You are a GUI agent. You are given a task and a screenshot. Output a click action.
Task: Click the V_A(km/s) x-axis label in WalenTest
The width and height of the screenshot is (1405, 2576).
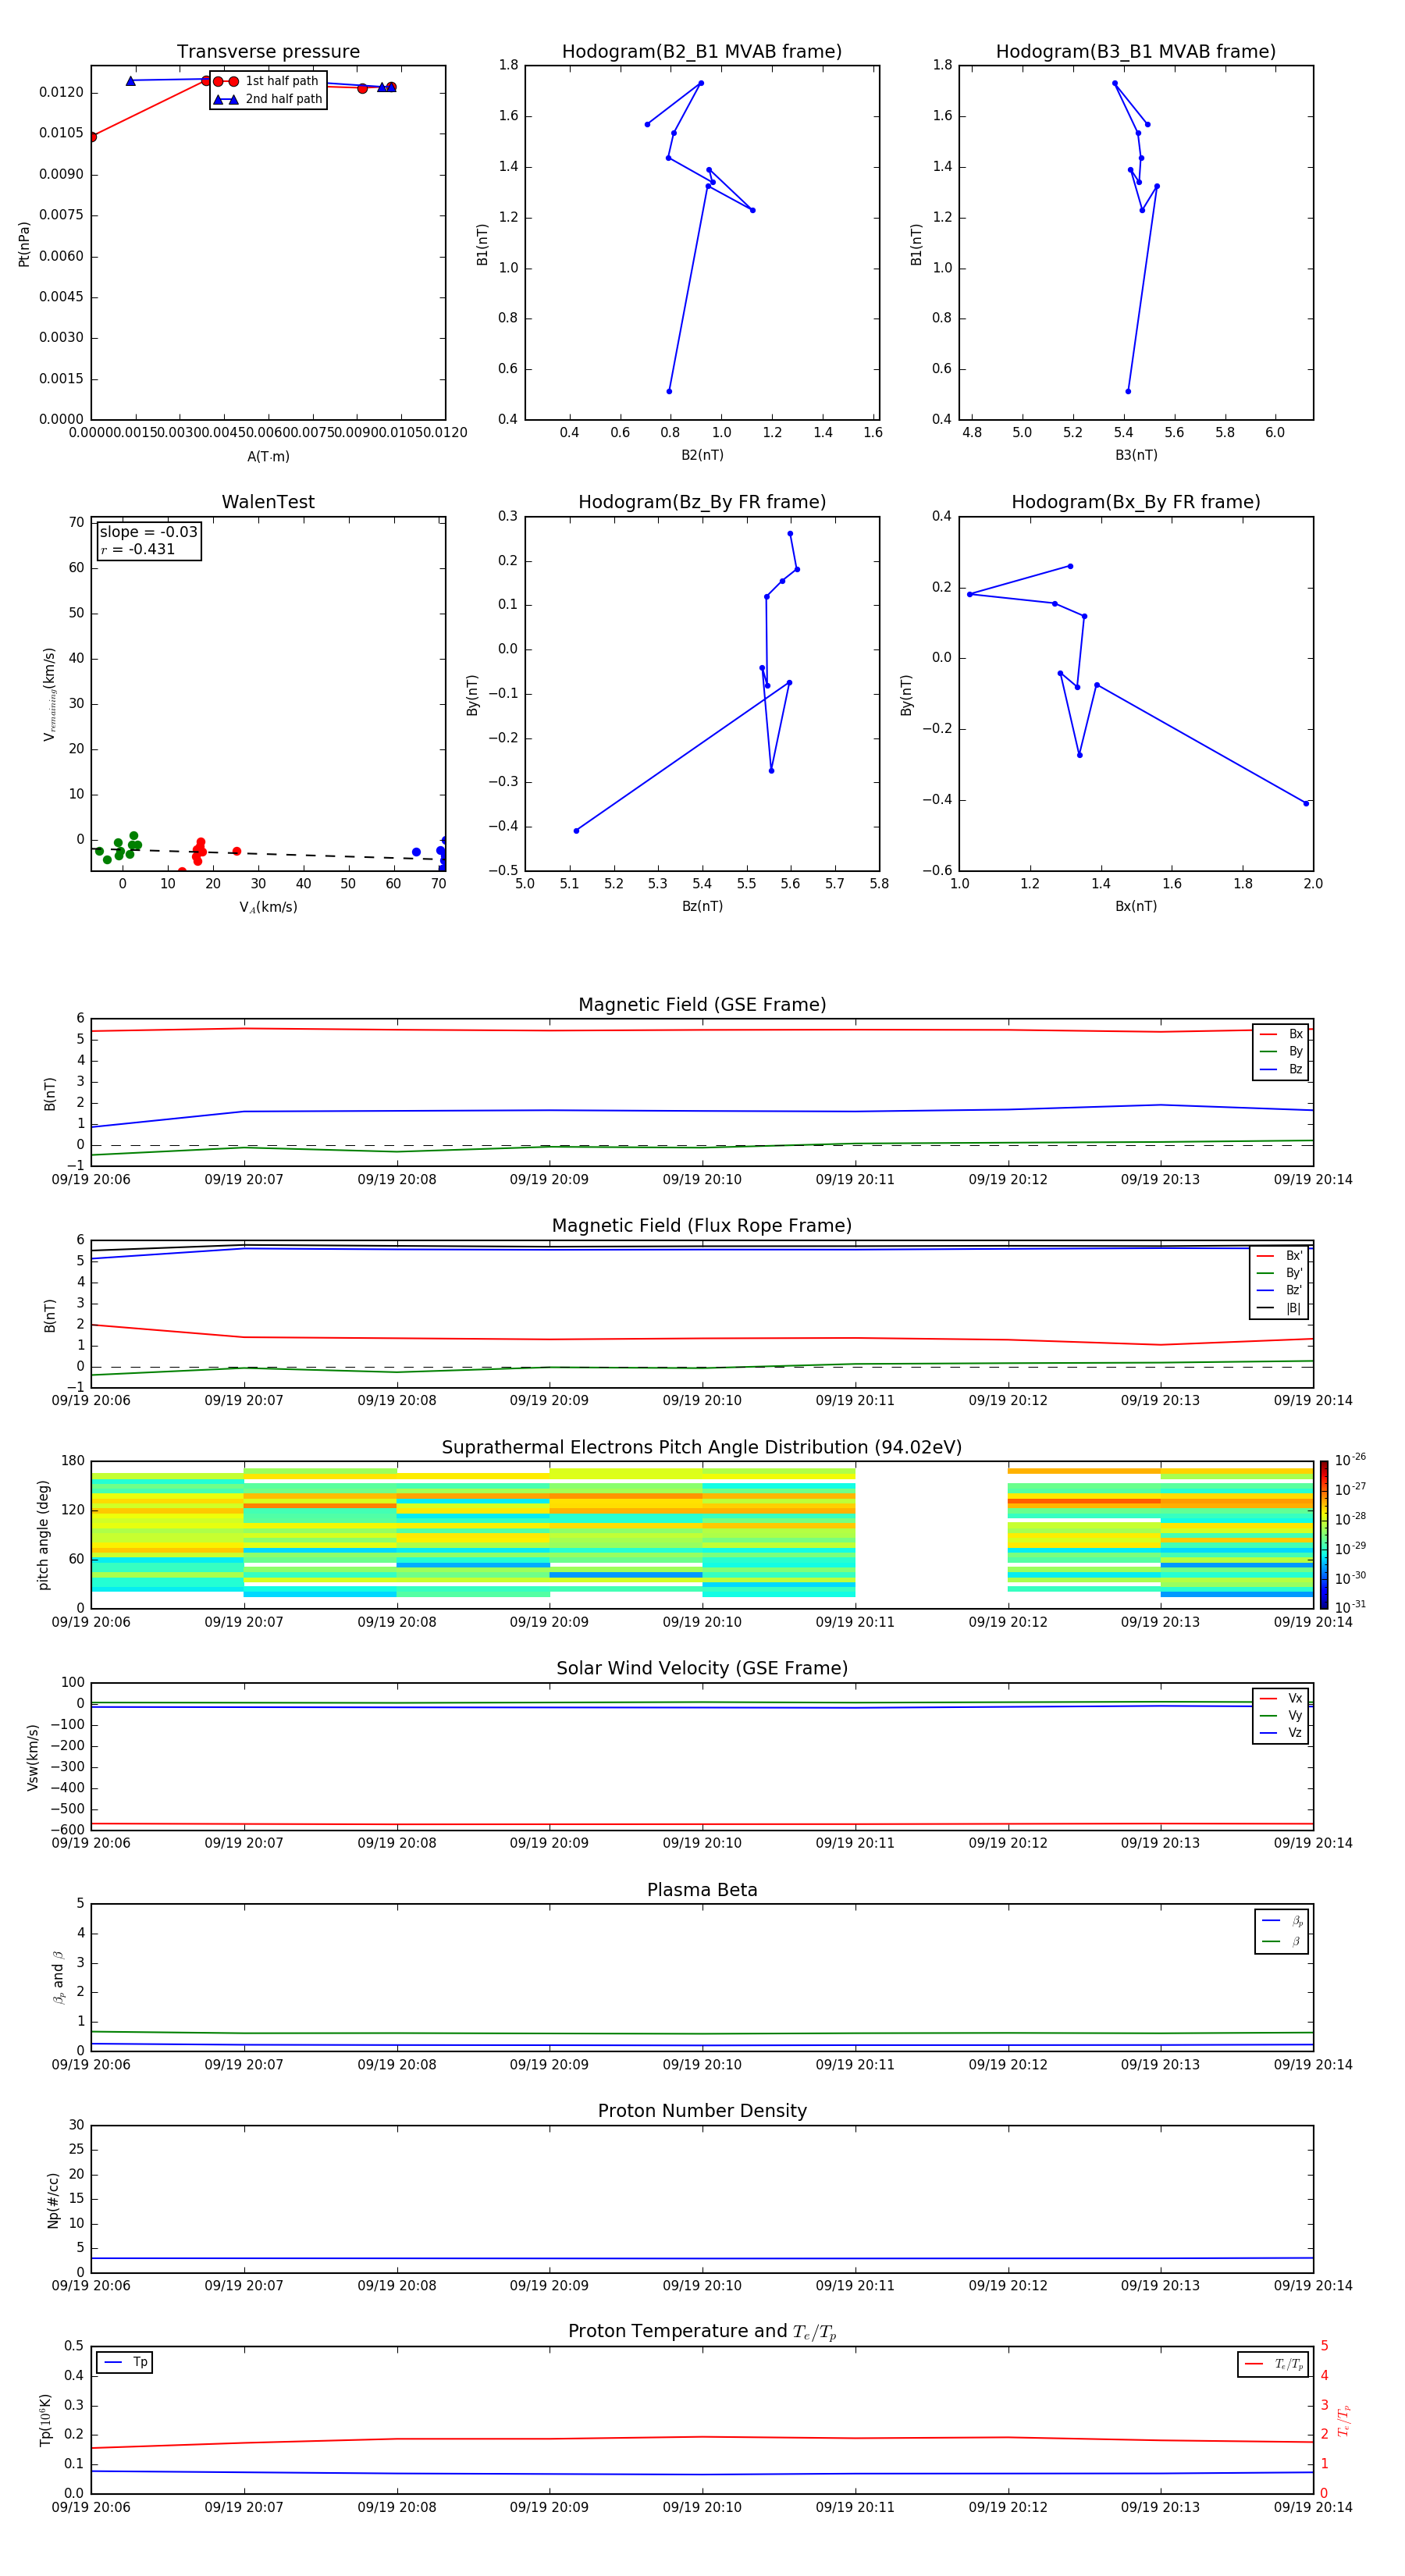[268, 907]
